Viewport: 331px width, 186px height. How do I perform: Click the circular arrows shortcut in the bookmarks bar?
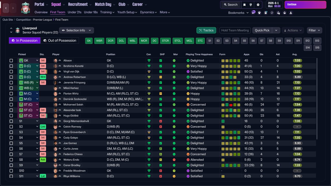pos(272,13)
